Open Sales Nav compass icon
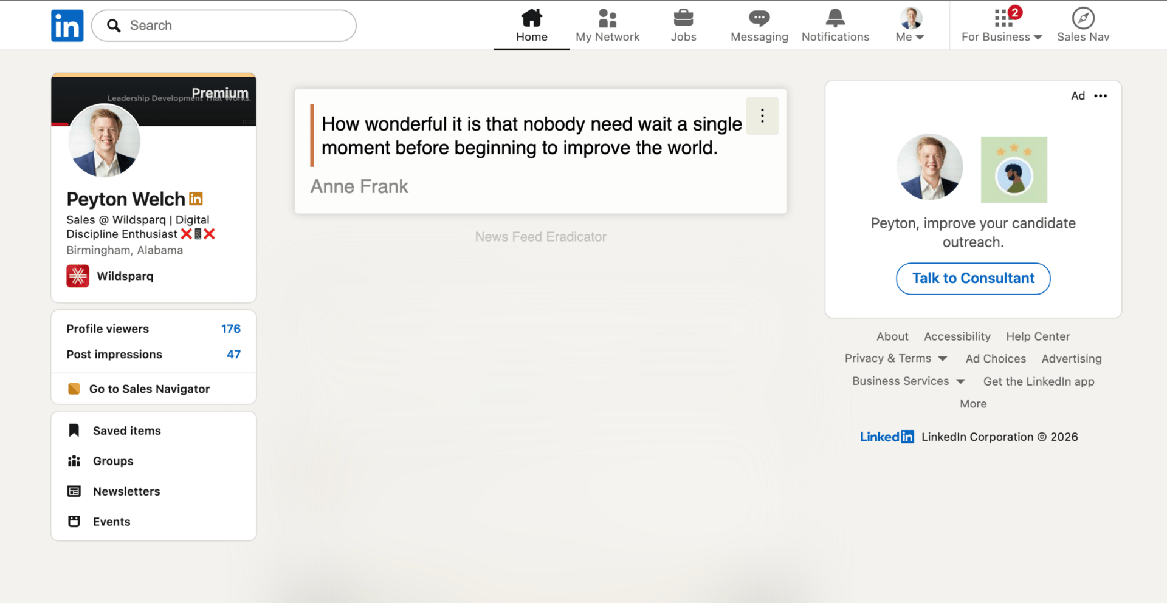This screenshot has width=1167, height=603. point(1083,18)
